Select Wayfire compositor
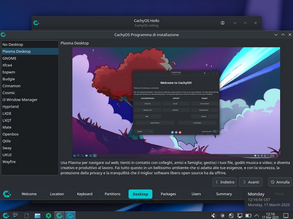This screenshot has width=293, height=219. coord(30,162)
